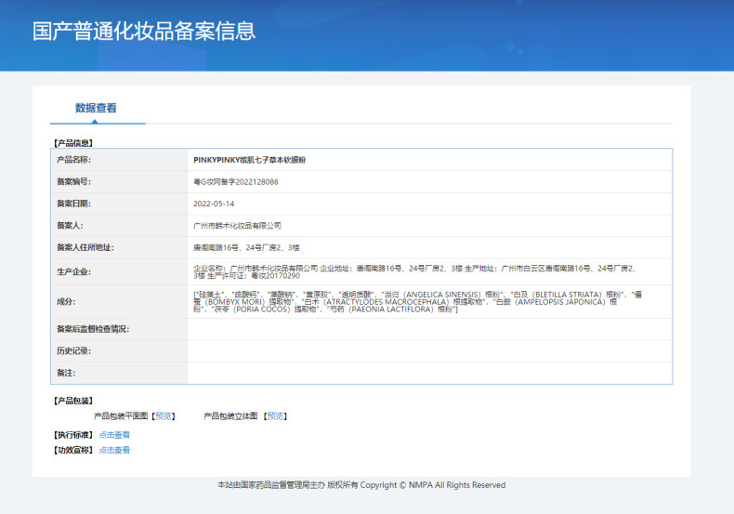Click the empty 历史记录 cell
The height and width of the screenshot is (514, 734).
[428, 351]
